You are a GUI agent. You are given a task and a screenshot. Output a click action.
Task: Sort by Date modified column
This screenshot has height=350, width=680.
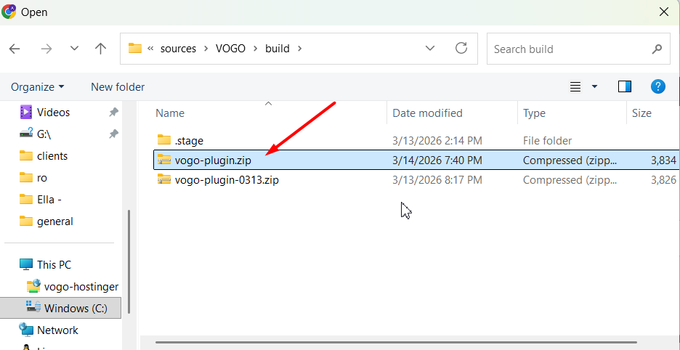[427, 113]
